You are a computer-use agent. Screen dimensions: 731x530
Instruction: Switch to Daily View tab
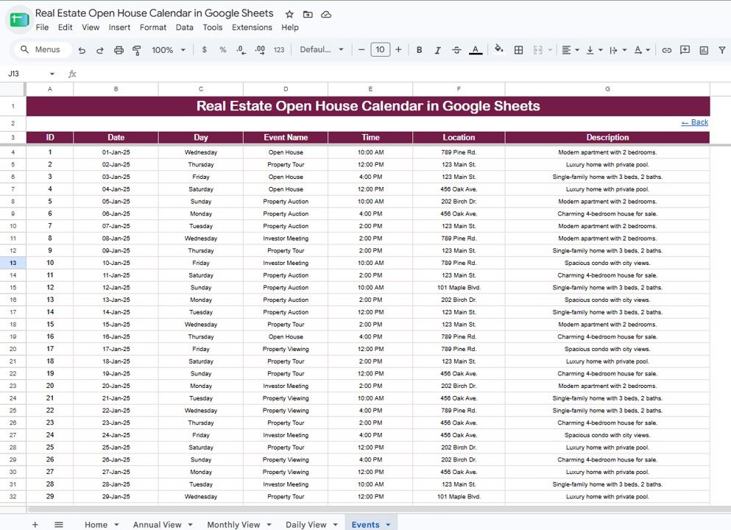306,524
